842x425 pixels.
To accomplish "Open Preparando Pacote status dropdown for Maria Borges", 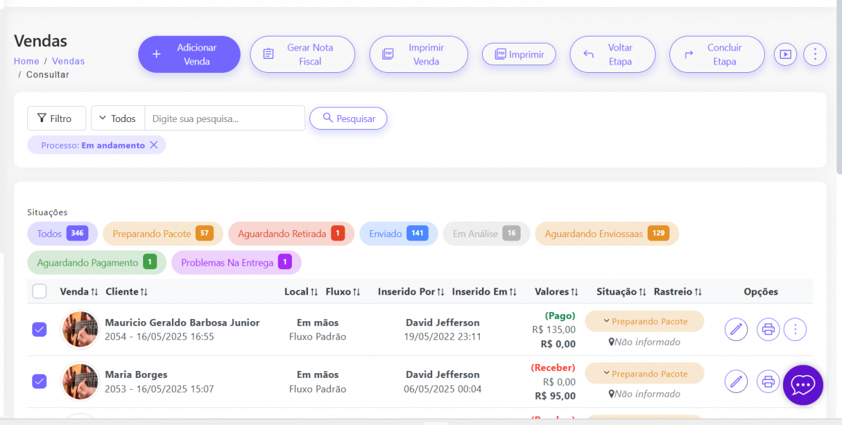I will (644, 374).
